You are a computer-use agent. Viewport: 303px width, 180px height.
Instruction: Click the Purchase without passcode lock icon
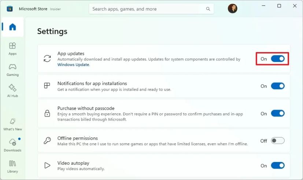(x=47, y=113)
